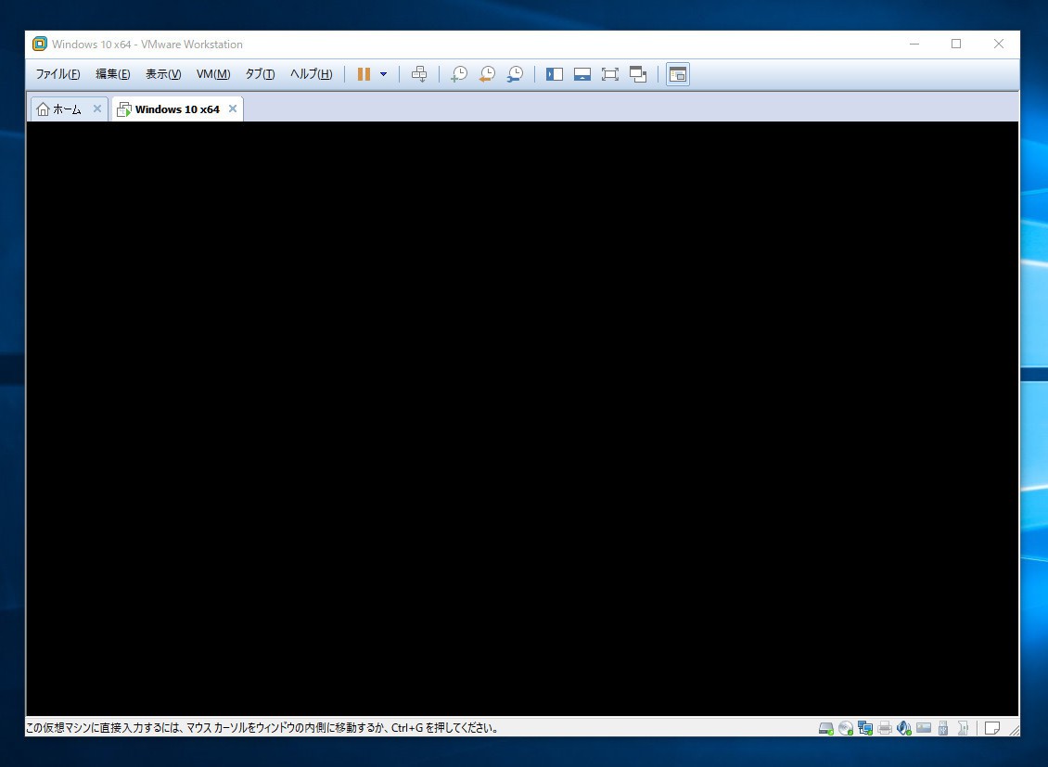Toggle the thumbnail bar at bottom
Image resolution: width=1048 pixels, height=767 pixels.
coord(582,74)
